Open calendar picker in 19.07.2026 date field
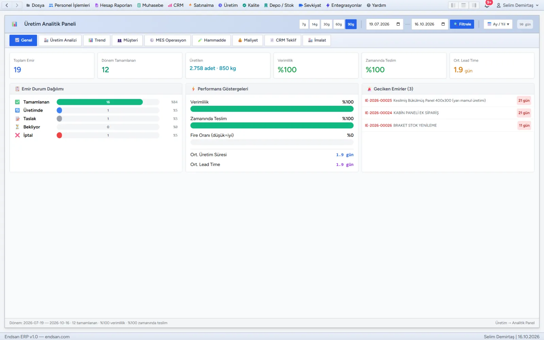Image resolution: width=544 pixels, height=340 pixels. point(398,24)
